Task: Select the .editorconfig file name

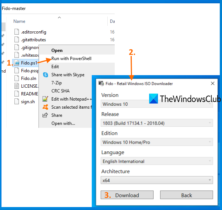Action: [x=34, y=32]
